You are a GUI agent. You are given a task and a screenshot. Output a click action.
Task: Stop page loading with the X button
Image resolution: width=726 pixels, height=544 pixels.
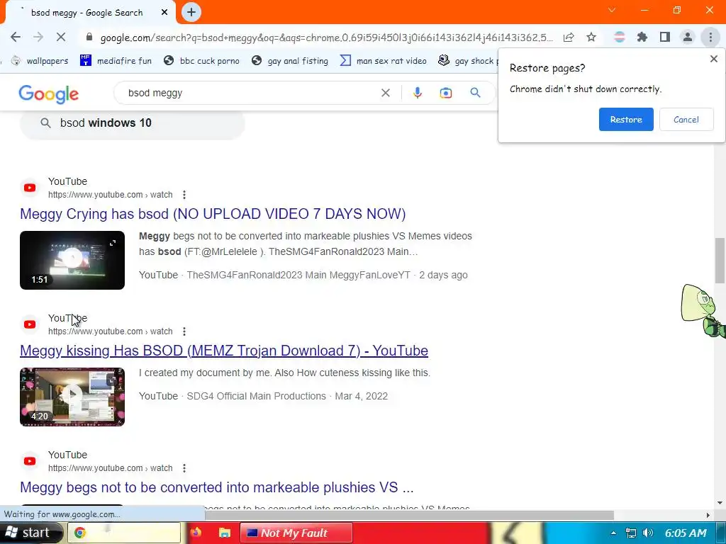61,37
